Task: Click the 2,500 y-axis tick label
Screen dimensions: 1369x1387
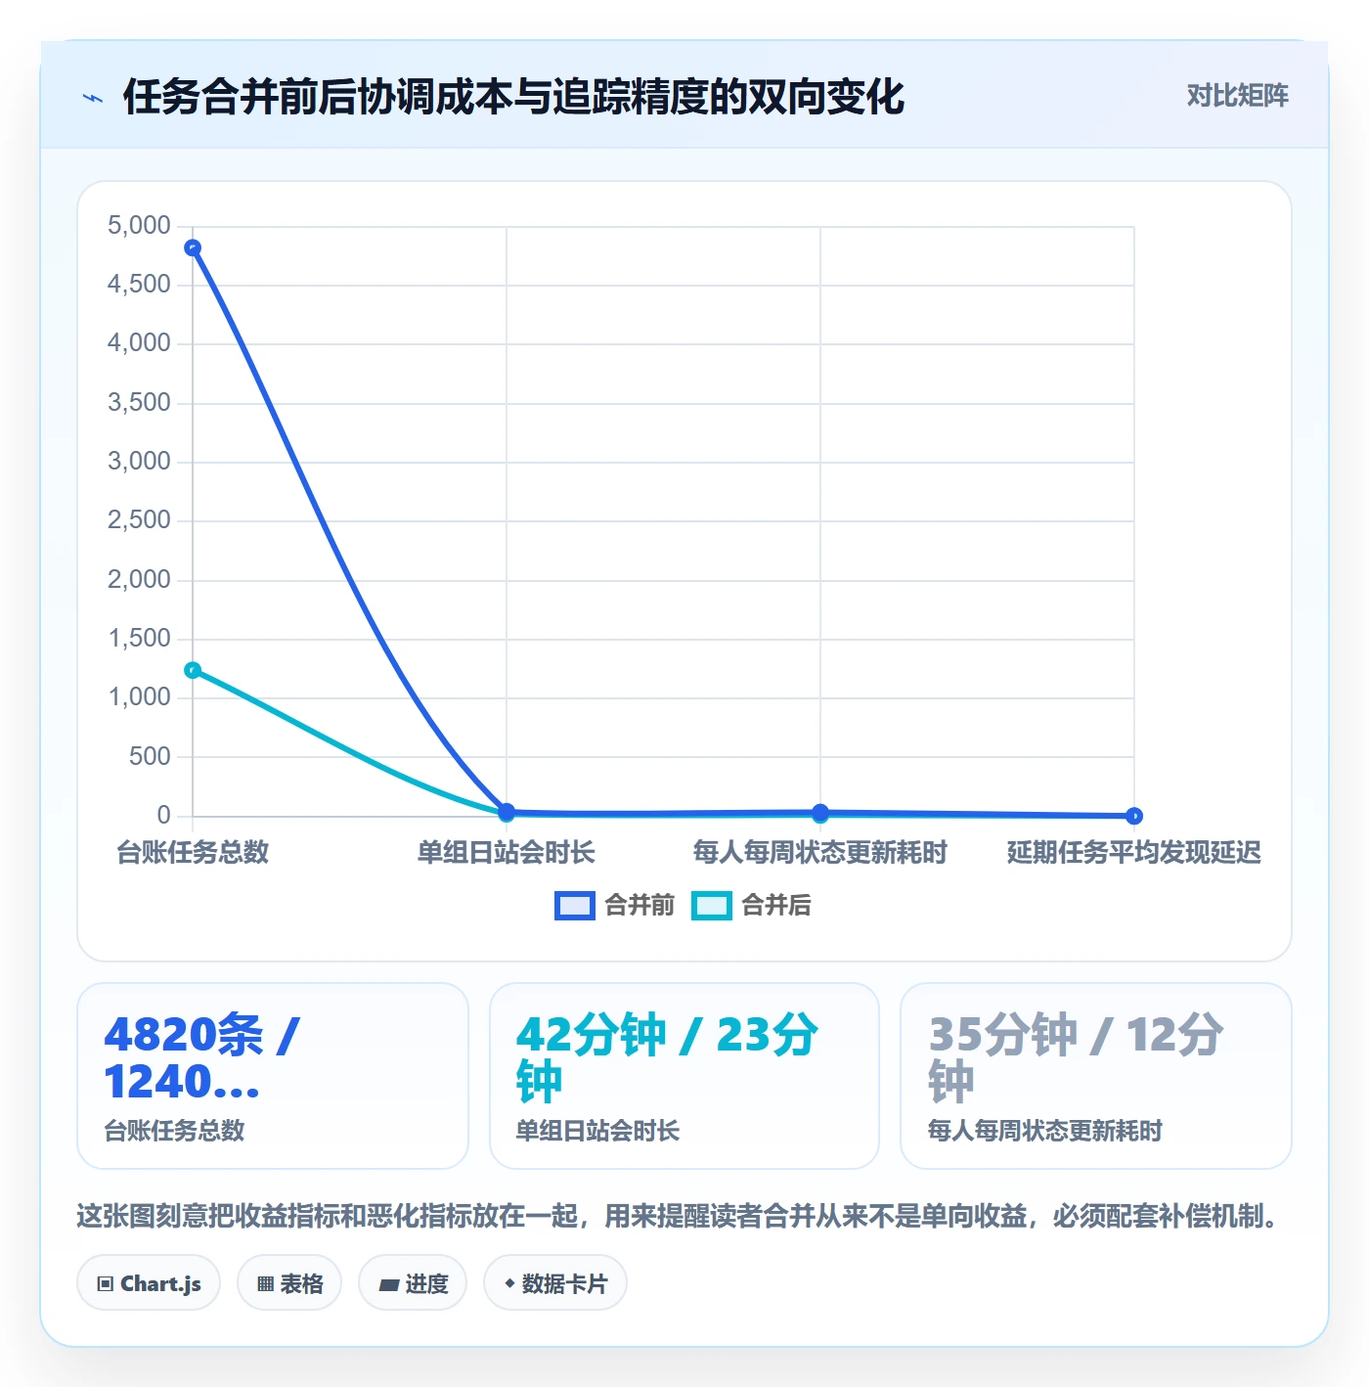Action: click(x=139, y=520)
